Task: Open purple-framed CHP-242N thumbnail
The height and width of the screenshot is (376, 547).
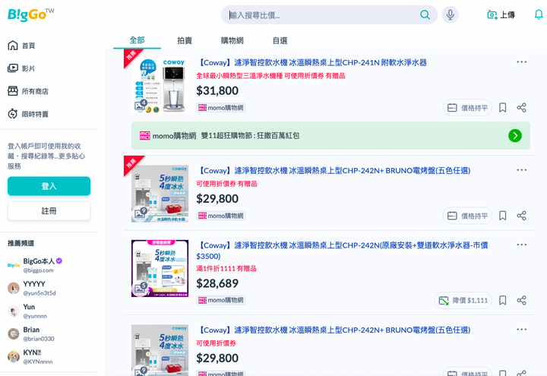Action: coord(160,268)
